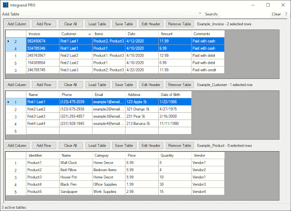Image resolution: width=291 pixels, height=211 pixels.
Task: Focus the Search input field
Action: click(x=245, y=14)
